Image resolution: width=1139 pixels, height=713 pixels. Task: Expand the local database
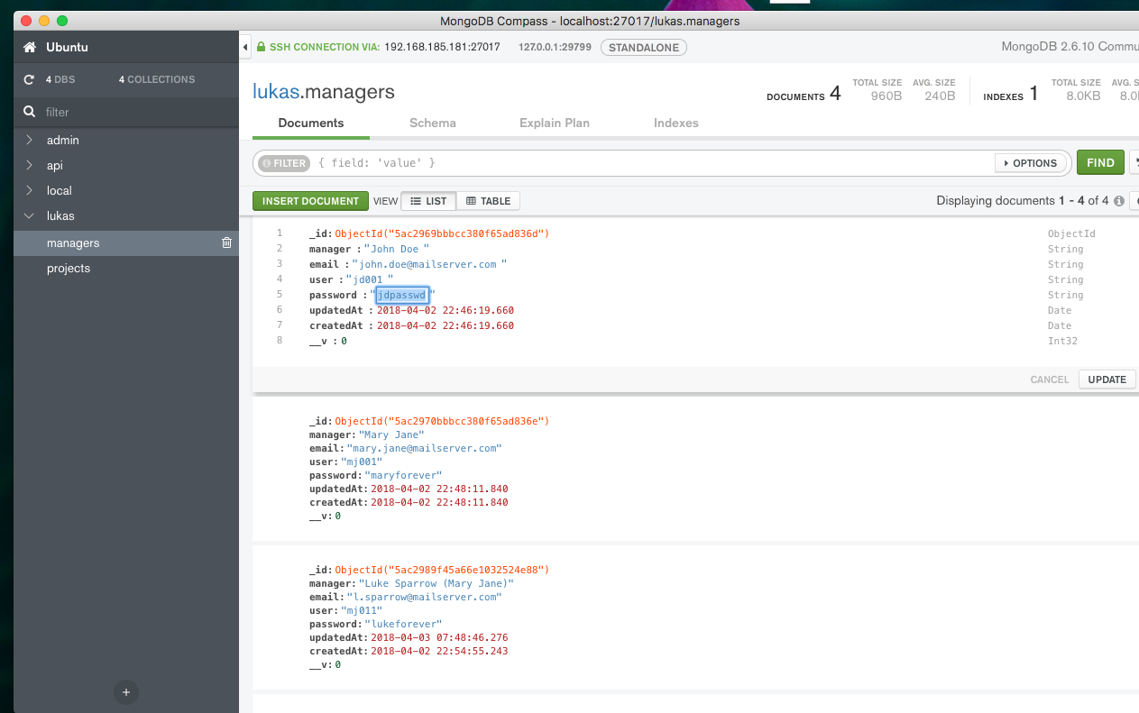point(29,190)
